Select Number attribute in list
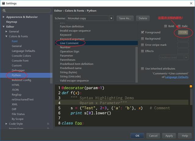Image resolution: width=195 pixels, height=141 pixels. 65,47
